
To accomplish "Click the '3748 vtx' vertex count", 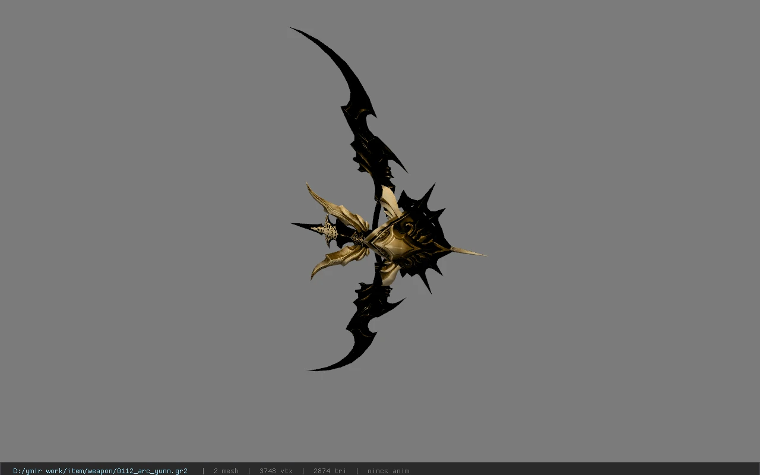I will [276, 471].
